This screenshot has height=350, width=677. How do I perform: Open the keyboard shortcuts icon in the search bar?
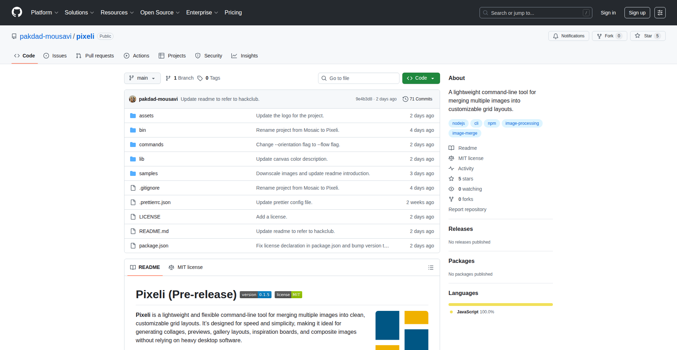click(x=586, y=13)
